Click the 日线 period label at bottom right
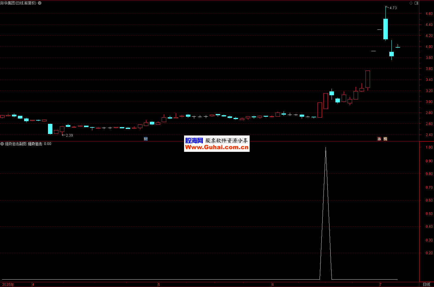 click(x=427, y=285)
